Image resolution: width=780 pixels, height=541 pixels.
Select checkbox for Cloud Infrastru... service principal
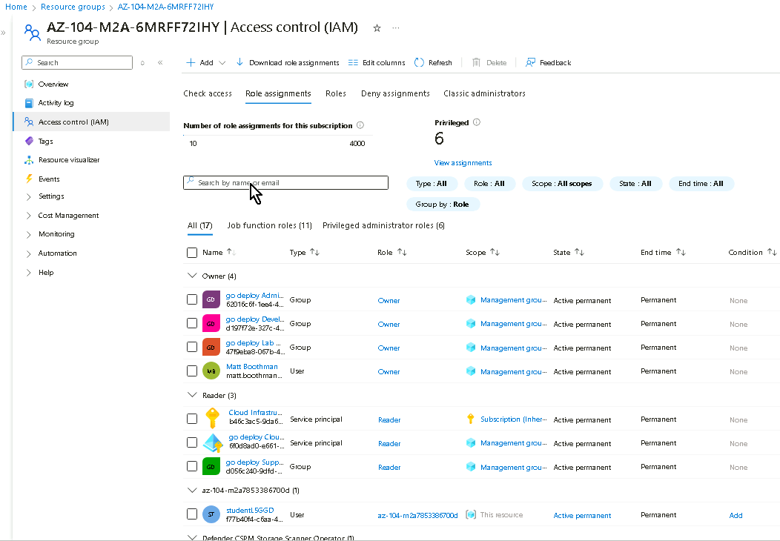tap(192, 419)
